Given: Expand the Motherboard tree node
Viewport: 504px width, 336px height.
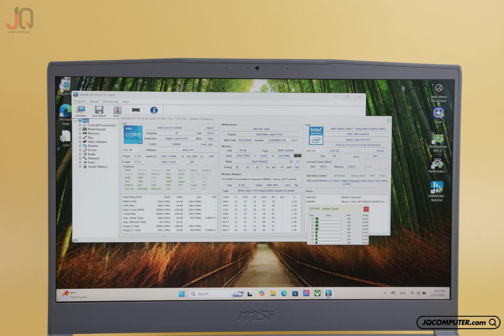Looking at the screenshot, I should tap(80, 129).
